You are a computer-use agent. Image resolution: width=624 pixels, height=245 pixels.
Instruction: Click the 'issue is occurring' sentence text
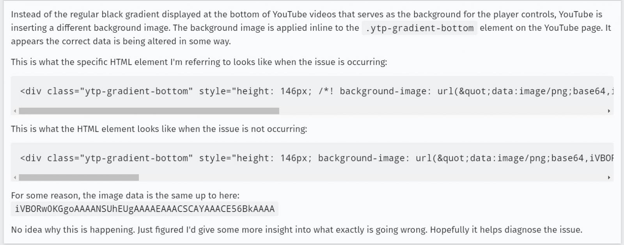pyautogui.click(x=199, y=62)
